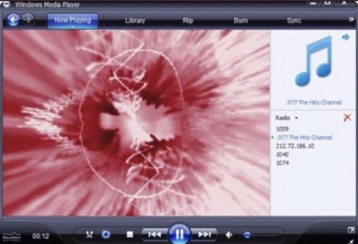
Task: Expand the Now Playing tab dropdown arrow
Action: (x=72, y=26)
